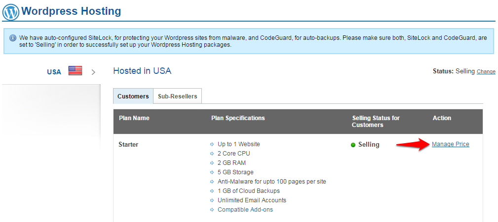
Task: Click the WordPress logo icon
Action: click(11, 11)
